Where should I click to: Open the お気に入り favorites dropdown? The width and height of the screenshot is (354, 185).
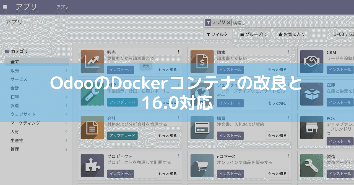point(292,34)
